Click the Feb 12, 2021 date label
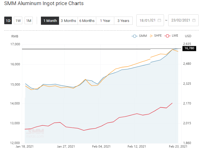 pyautogui.click(x=137, y=147)
